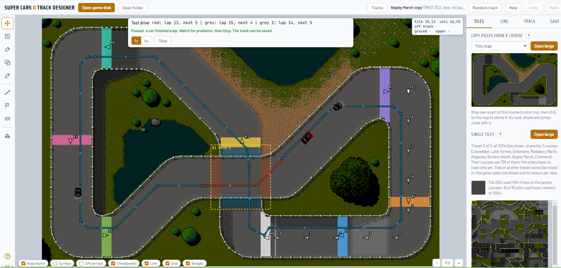This screenshot has width=561, height=268.
Task: Open large single tiles button
Action: coord(544,134)
